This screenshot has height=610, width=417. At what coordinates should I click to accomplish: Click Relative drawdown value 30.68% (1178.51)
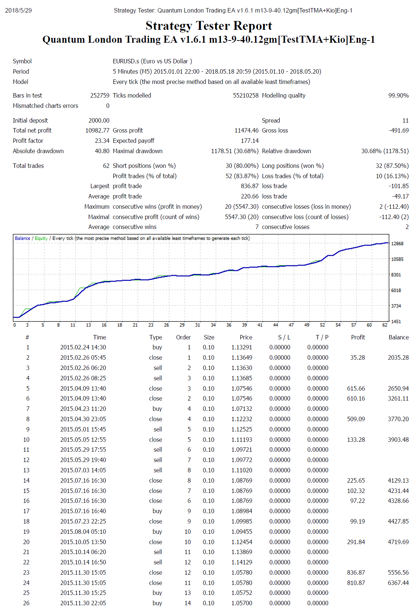pyautogui.click(x=385, y=151)
